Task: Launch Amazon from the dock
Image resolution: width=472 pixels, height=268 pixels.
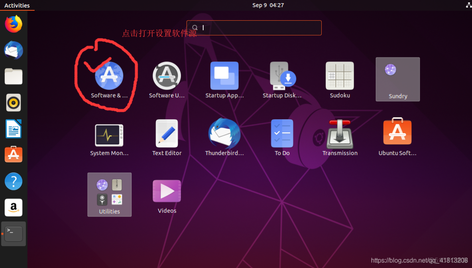Action: [14, 207]
